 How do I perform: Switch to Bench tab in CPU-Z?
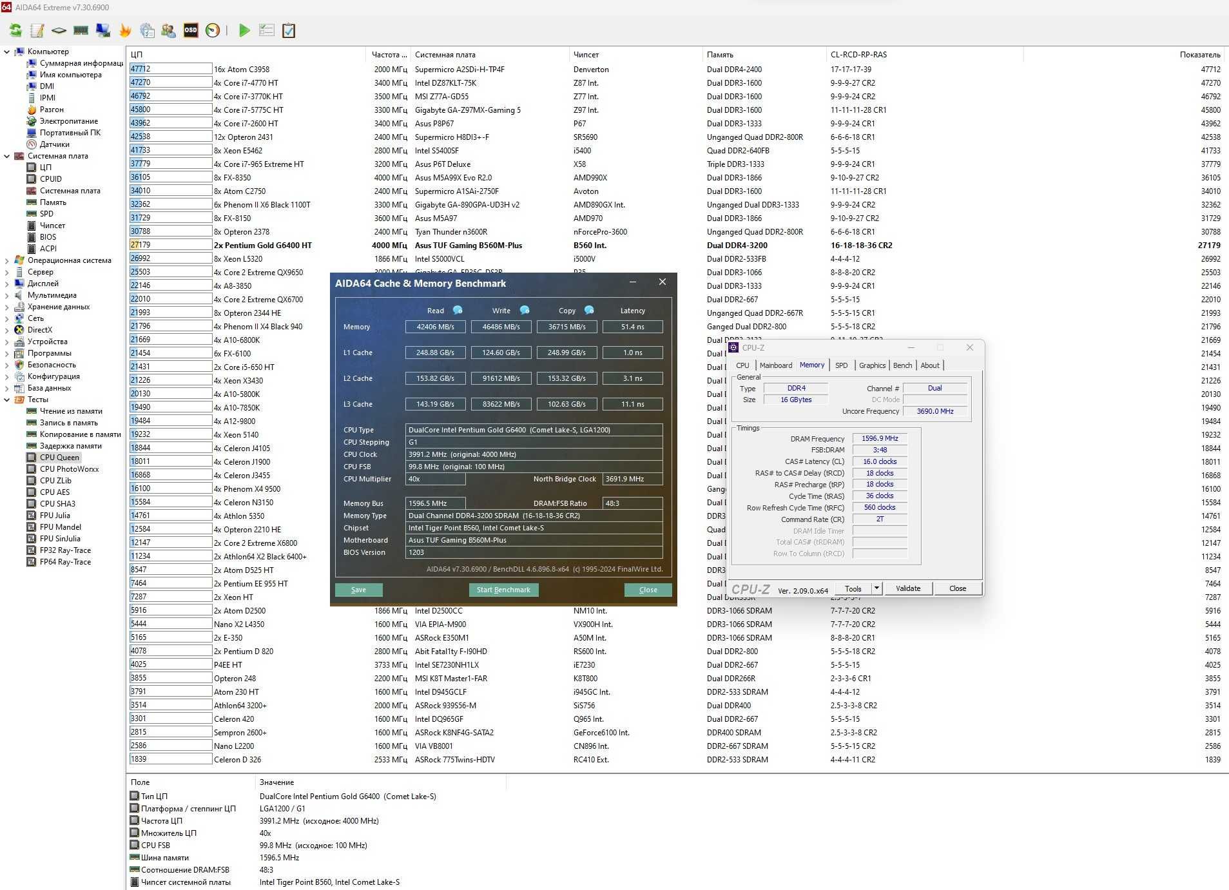(x=902, y=365)
